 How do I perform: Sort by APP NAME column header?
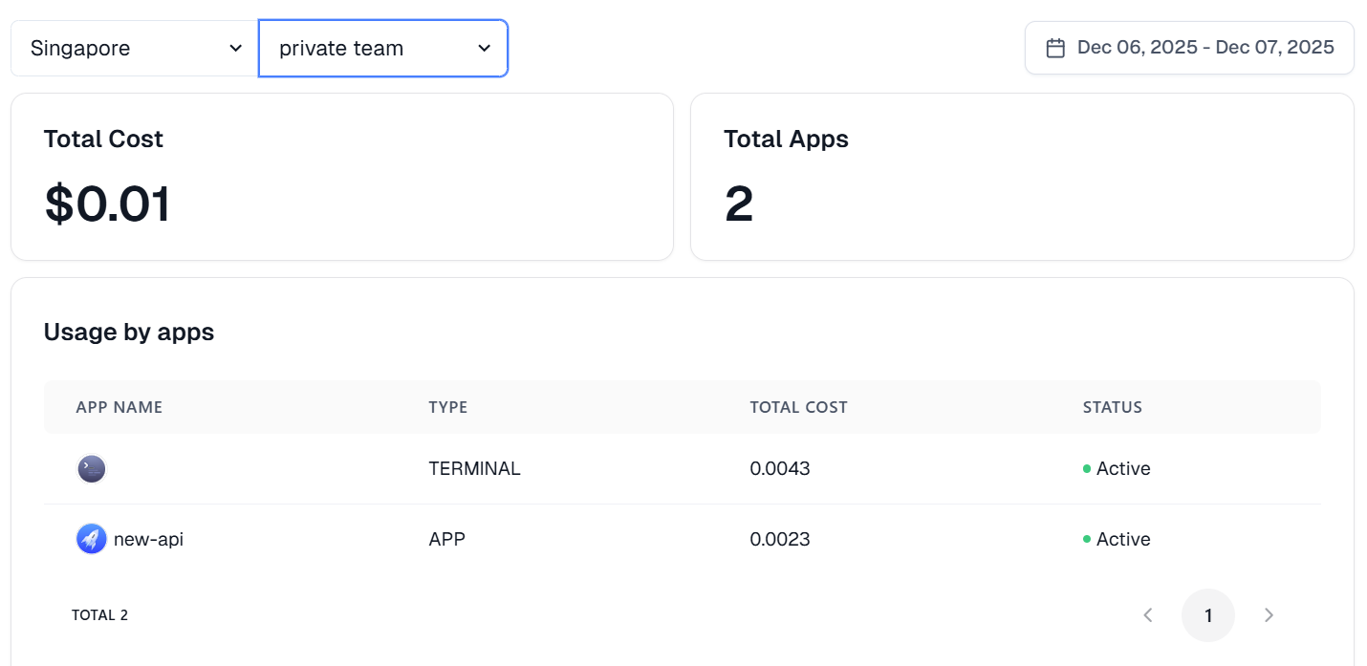pos(119,407)
